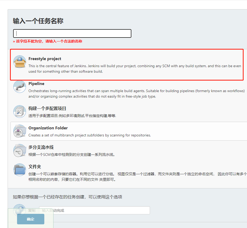Click the Pipeline wrench-pipe graphic

tap(19, 87)
